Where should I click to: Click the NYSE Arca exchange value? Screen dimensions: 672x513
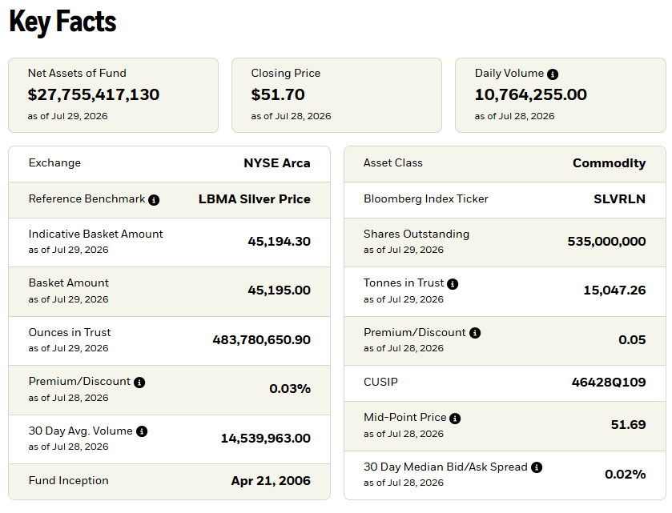click(277, 163)
